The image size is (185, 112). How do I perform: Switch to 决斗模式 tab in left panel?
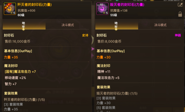[x=68, y=25]
